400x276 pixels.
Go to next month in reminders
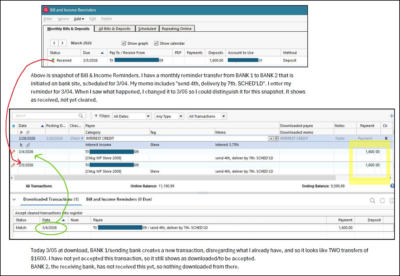click(62, 43)
